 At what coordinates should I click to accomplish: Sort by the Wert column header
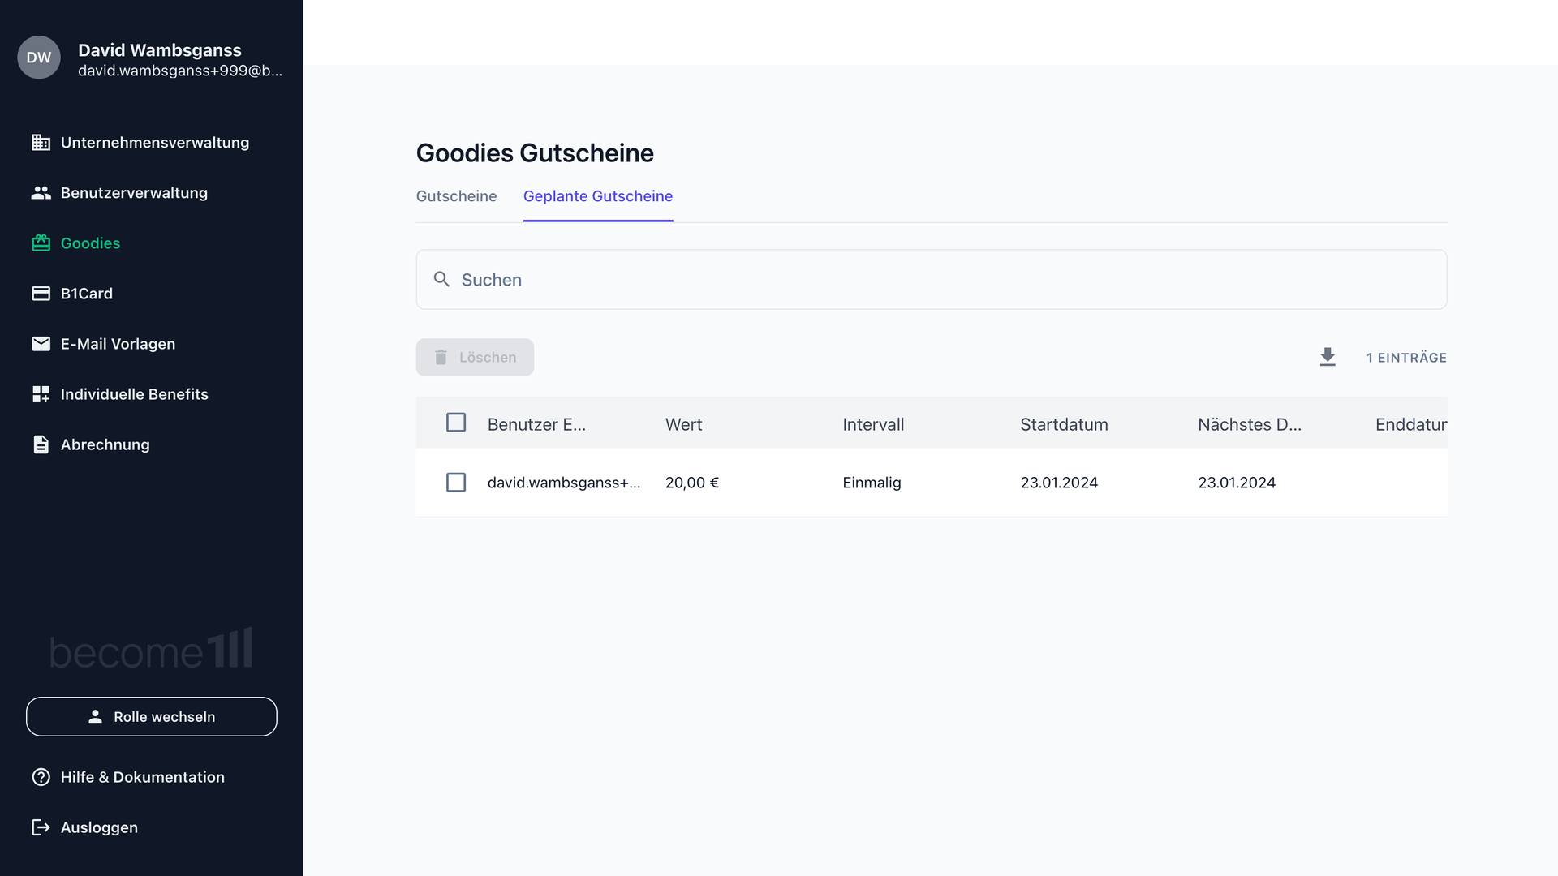[x=683, y=424]
